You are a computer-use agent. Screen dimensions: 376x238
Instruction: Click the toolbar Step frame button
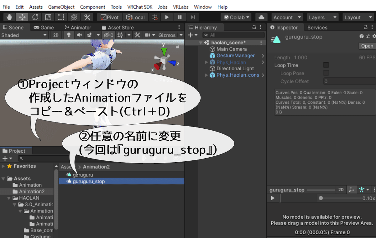pos(193,17)
